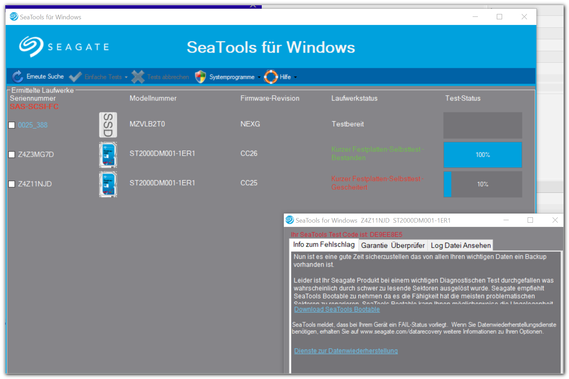Open the Systemprogramme menu
This screenshot has height=379, width=569.
pos(232,77)
